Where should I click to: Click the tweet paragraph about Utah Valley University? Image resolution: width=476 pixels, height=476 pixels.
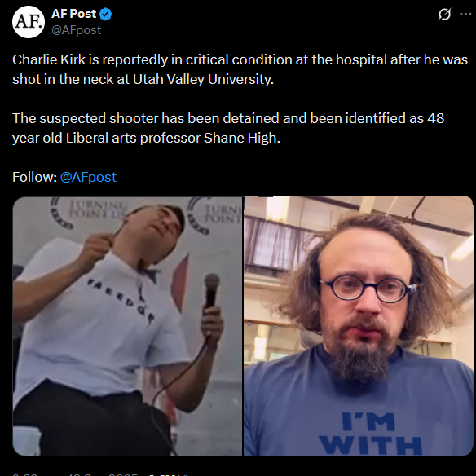pos(240,69)
